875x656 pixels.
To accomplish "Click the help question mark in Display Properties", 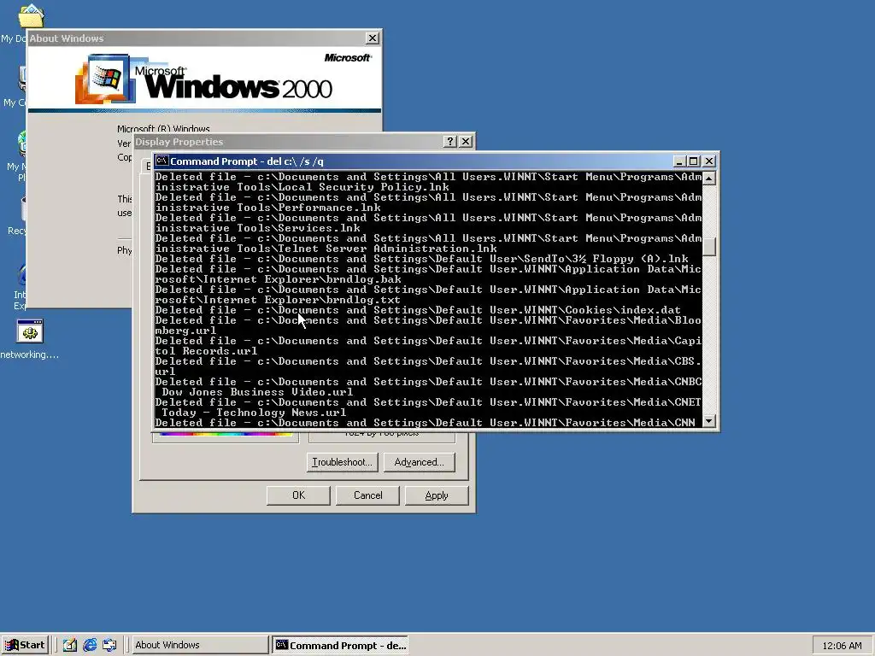I will point(450,142).
